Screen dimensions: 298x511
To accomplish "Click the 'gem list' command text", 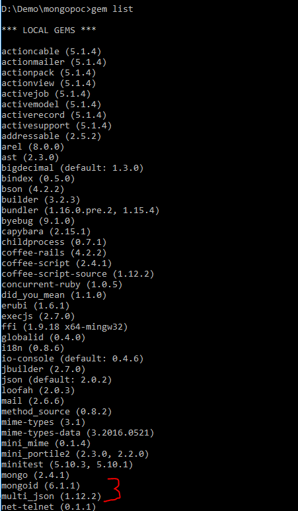I will coord(112,9).
